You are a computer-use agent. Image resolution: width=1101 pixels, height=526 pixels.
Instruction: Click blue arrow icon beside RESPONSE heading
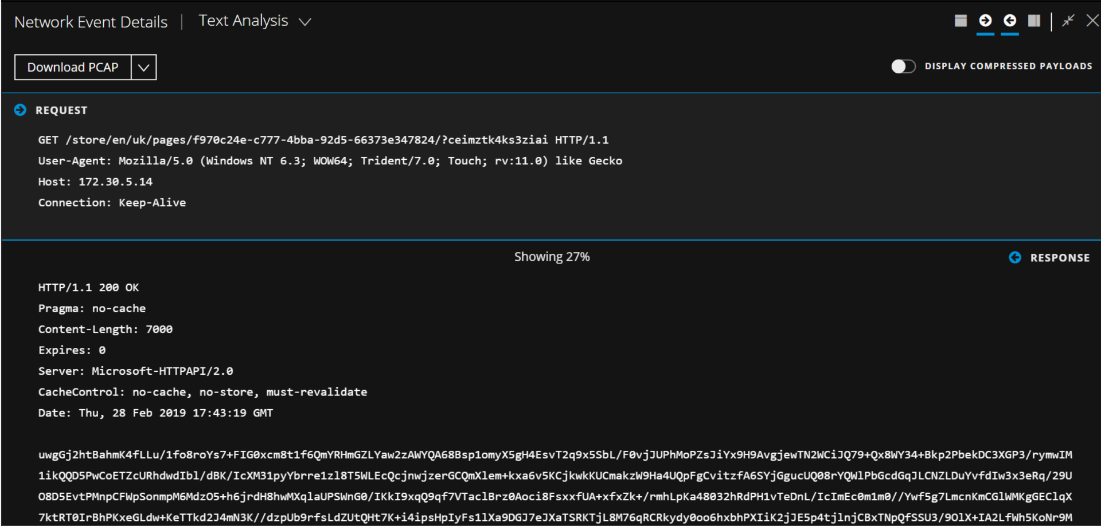[1015, 258]
